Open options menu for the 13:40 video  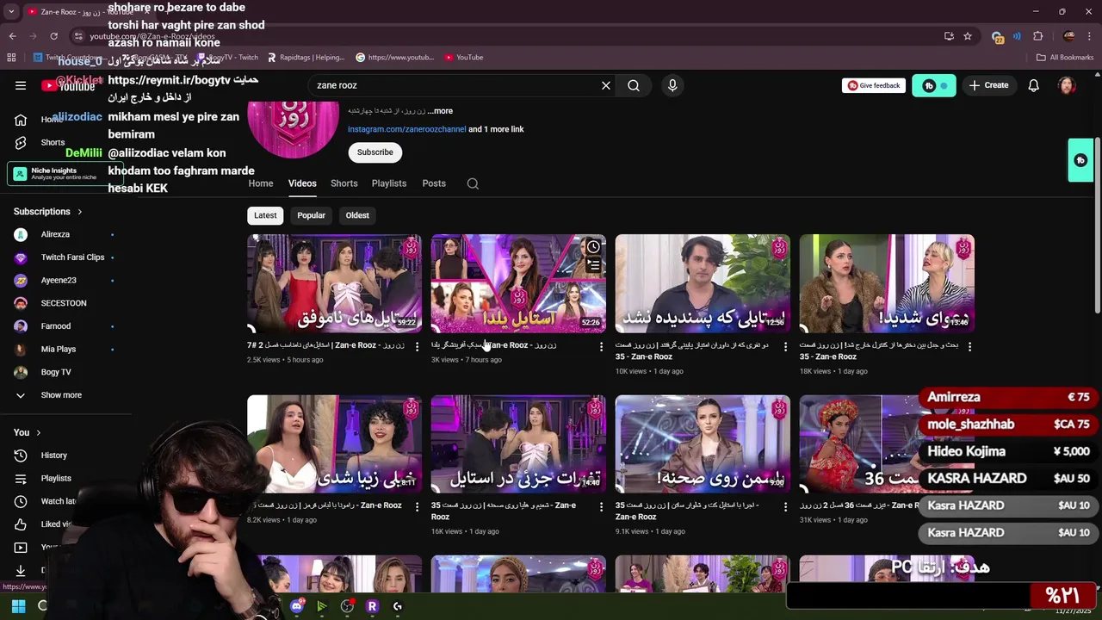(x=969, y=346)
